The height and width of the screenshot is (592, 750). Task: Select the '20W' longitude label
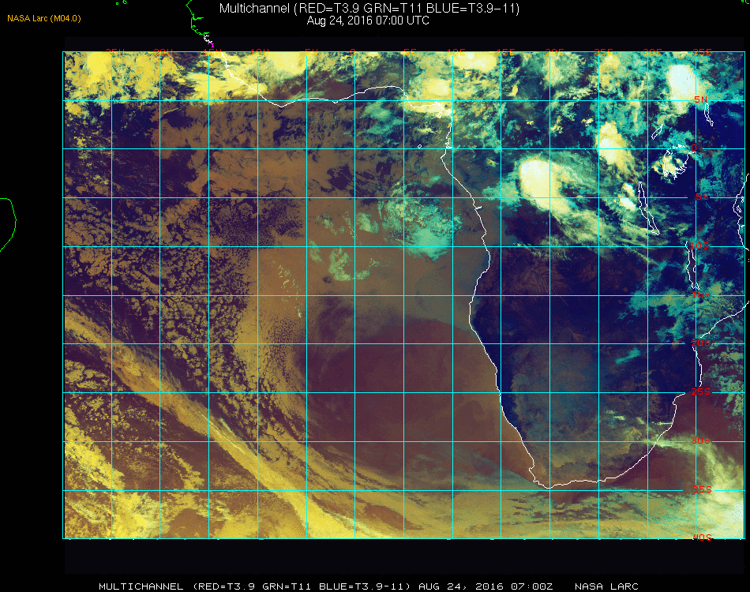[x=163, y=52]
